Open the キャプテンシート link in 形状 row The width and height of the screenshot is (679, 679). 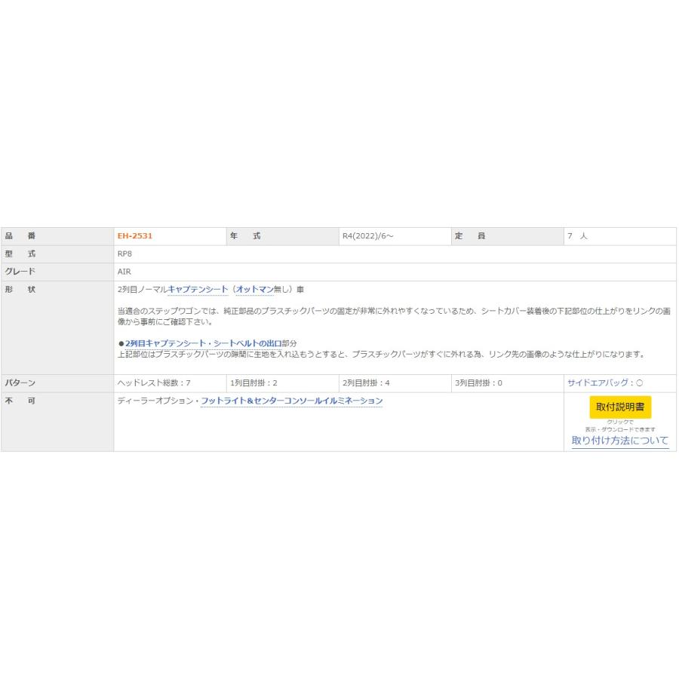coord(198,289)
